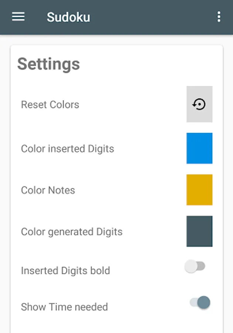The height and width of the screenshot is (333, 233).
Task: Click the white knob of the bold switch
Action: 191,266
